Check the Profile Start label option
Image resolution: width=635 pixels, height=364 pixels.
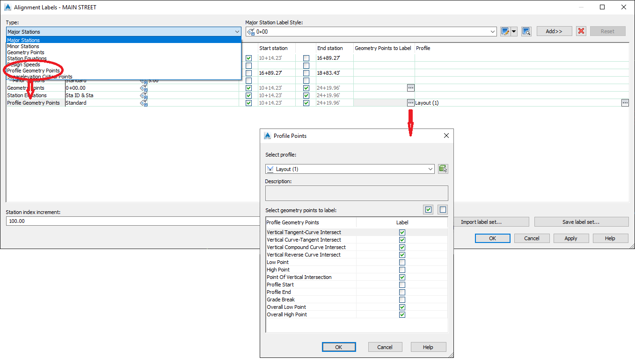pyautogui.click(x=402, y=285)
